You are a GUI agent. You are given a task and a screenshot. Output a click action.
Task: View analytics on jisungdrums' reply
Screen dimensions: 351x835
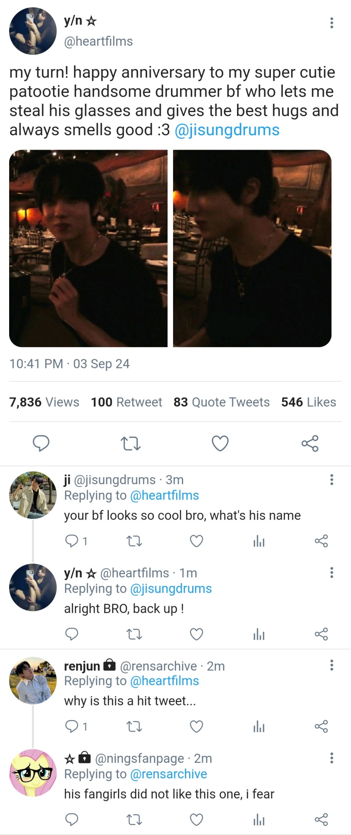point(259,541)
